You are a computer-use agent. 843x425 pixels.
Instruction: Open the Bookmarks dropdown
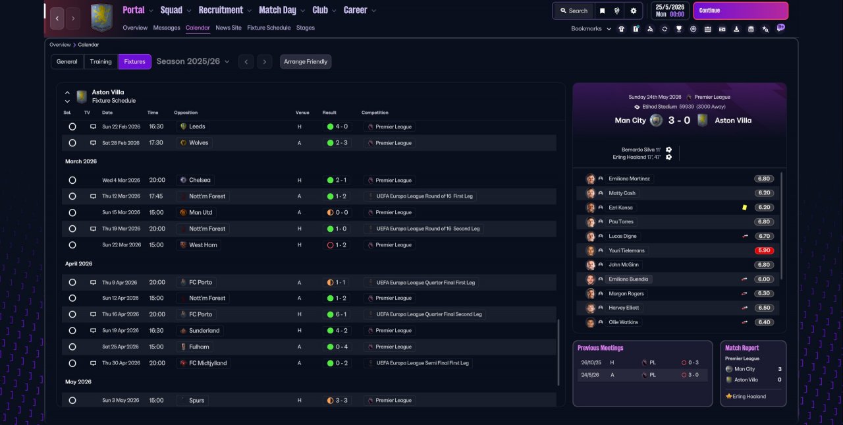coord(591,29)
